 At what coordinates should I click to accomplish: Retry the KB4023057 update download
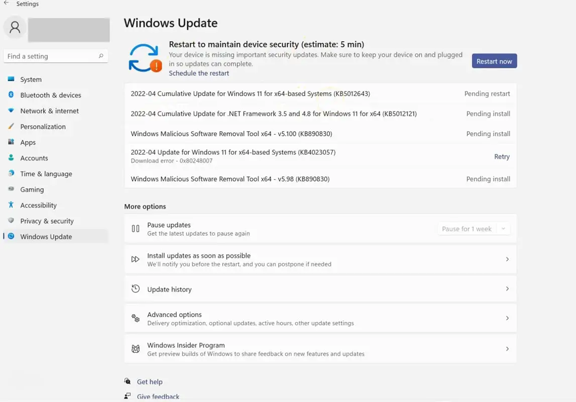502,157
